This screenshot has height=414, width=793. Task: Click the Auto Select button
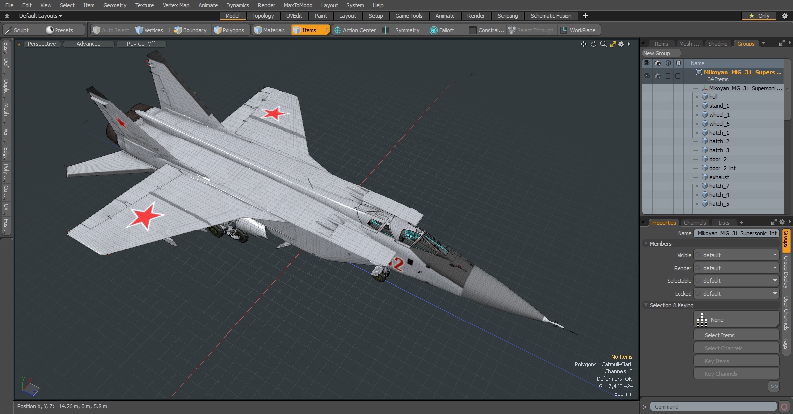pyautogui.click(x=111, y=30)
